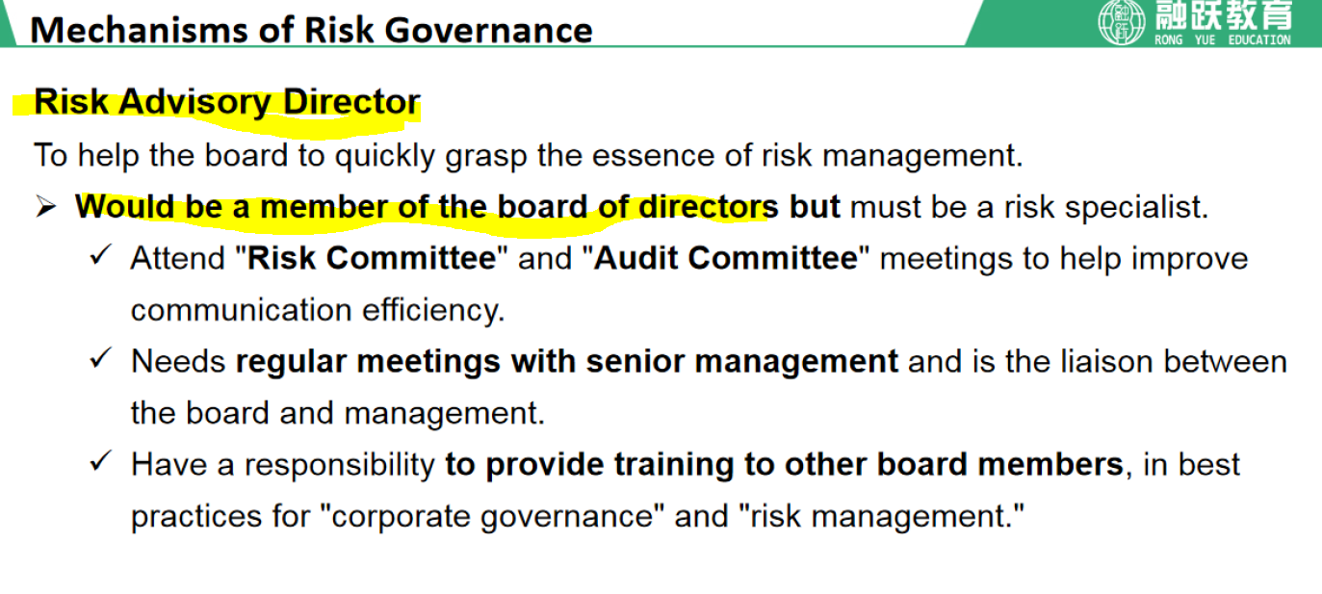
Task: Click the bold text "Audit Committee"
Action: [x=725, y=259]
